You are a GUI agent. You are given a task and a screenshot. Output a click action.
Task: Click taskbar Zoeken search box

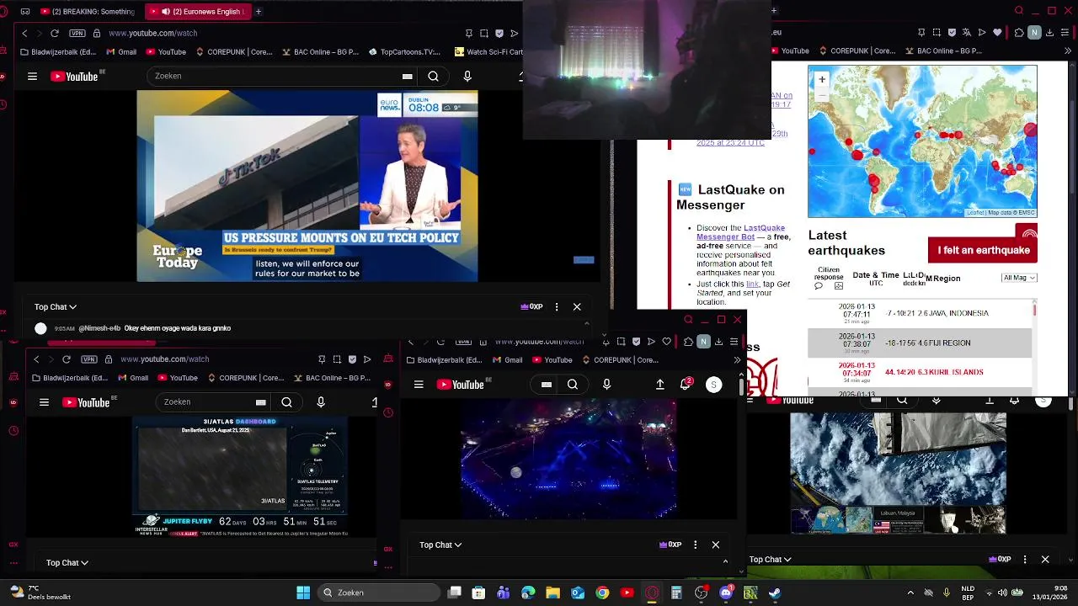tap(380, 593)
